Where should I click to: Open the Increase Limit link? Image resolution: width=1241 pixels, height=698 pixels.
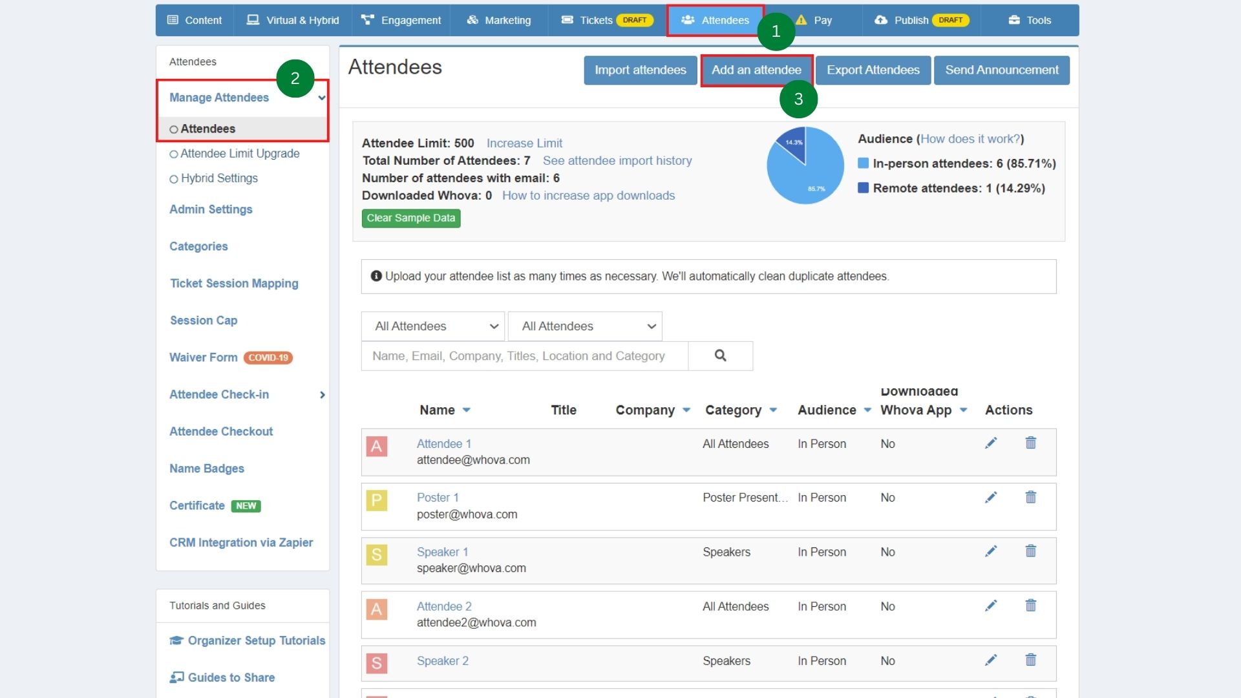tap(524, 143)
